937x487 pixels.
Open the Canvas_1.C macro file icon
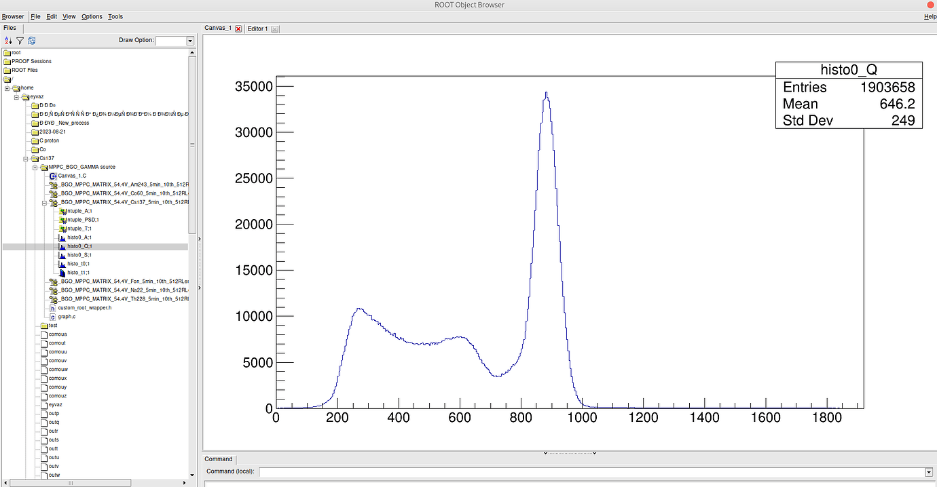[53, 176]
